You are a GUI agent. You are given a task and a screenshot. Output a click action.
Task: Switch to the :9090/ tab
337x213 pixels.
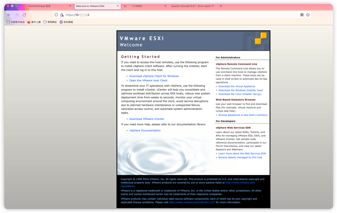[133, 6]
